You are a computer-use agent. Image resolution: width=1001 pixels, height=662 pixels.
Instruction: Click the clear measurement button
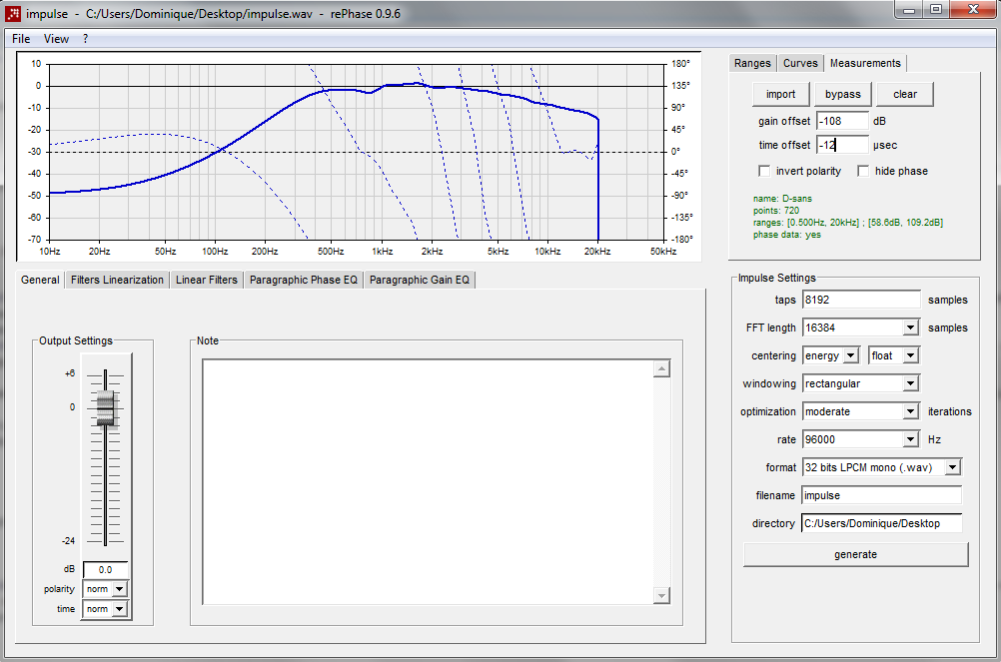coord(905,95)
